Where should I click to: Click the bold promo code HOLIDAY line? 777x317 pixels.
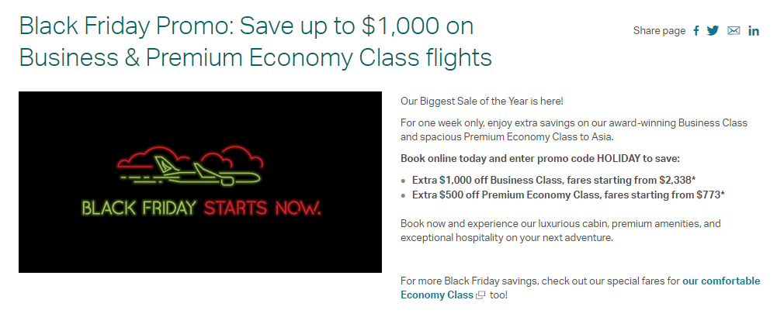(539, 158)
